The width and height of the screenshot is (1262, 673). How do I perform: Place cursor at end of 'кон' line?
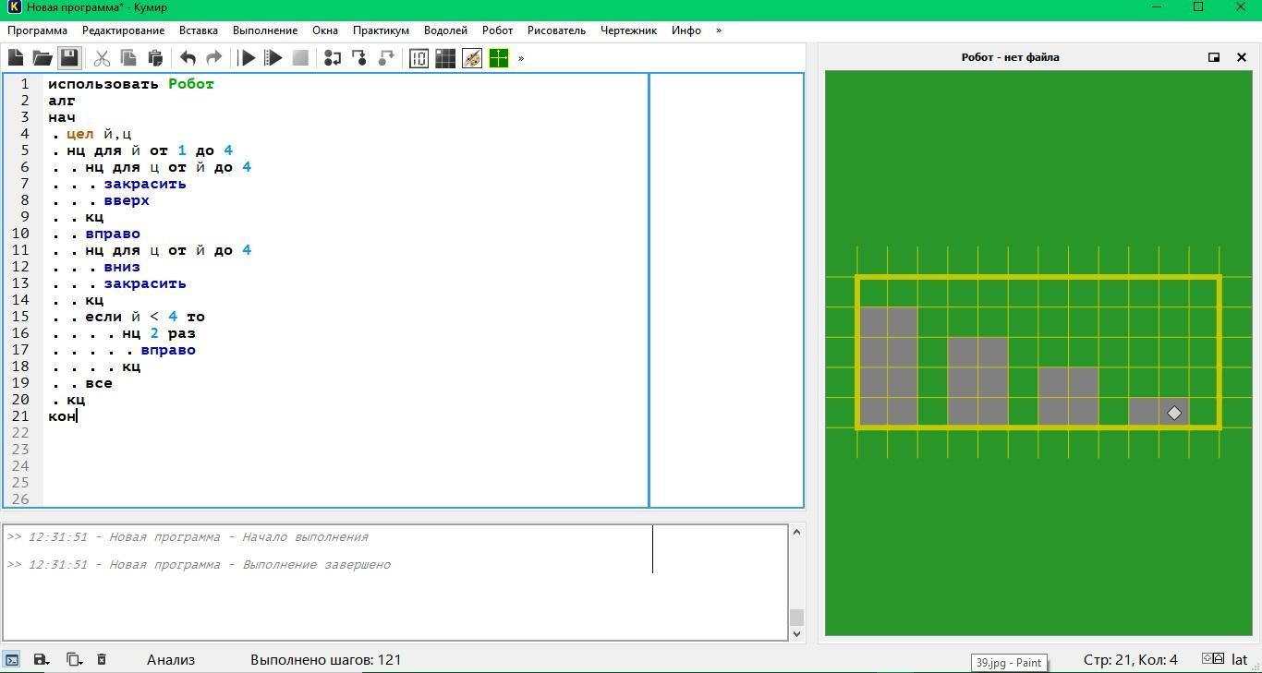pos(78,416)
